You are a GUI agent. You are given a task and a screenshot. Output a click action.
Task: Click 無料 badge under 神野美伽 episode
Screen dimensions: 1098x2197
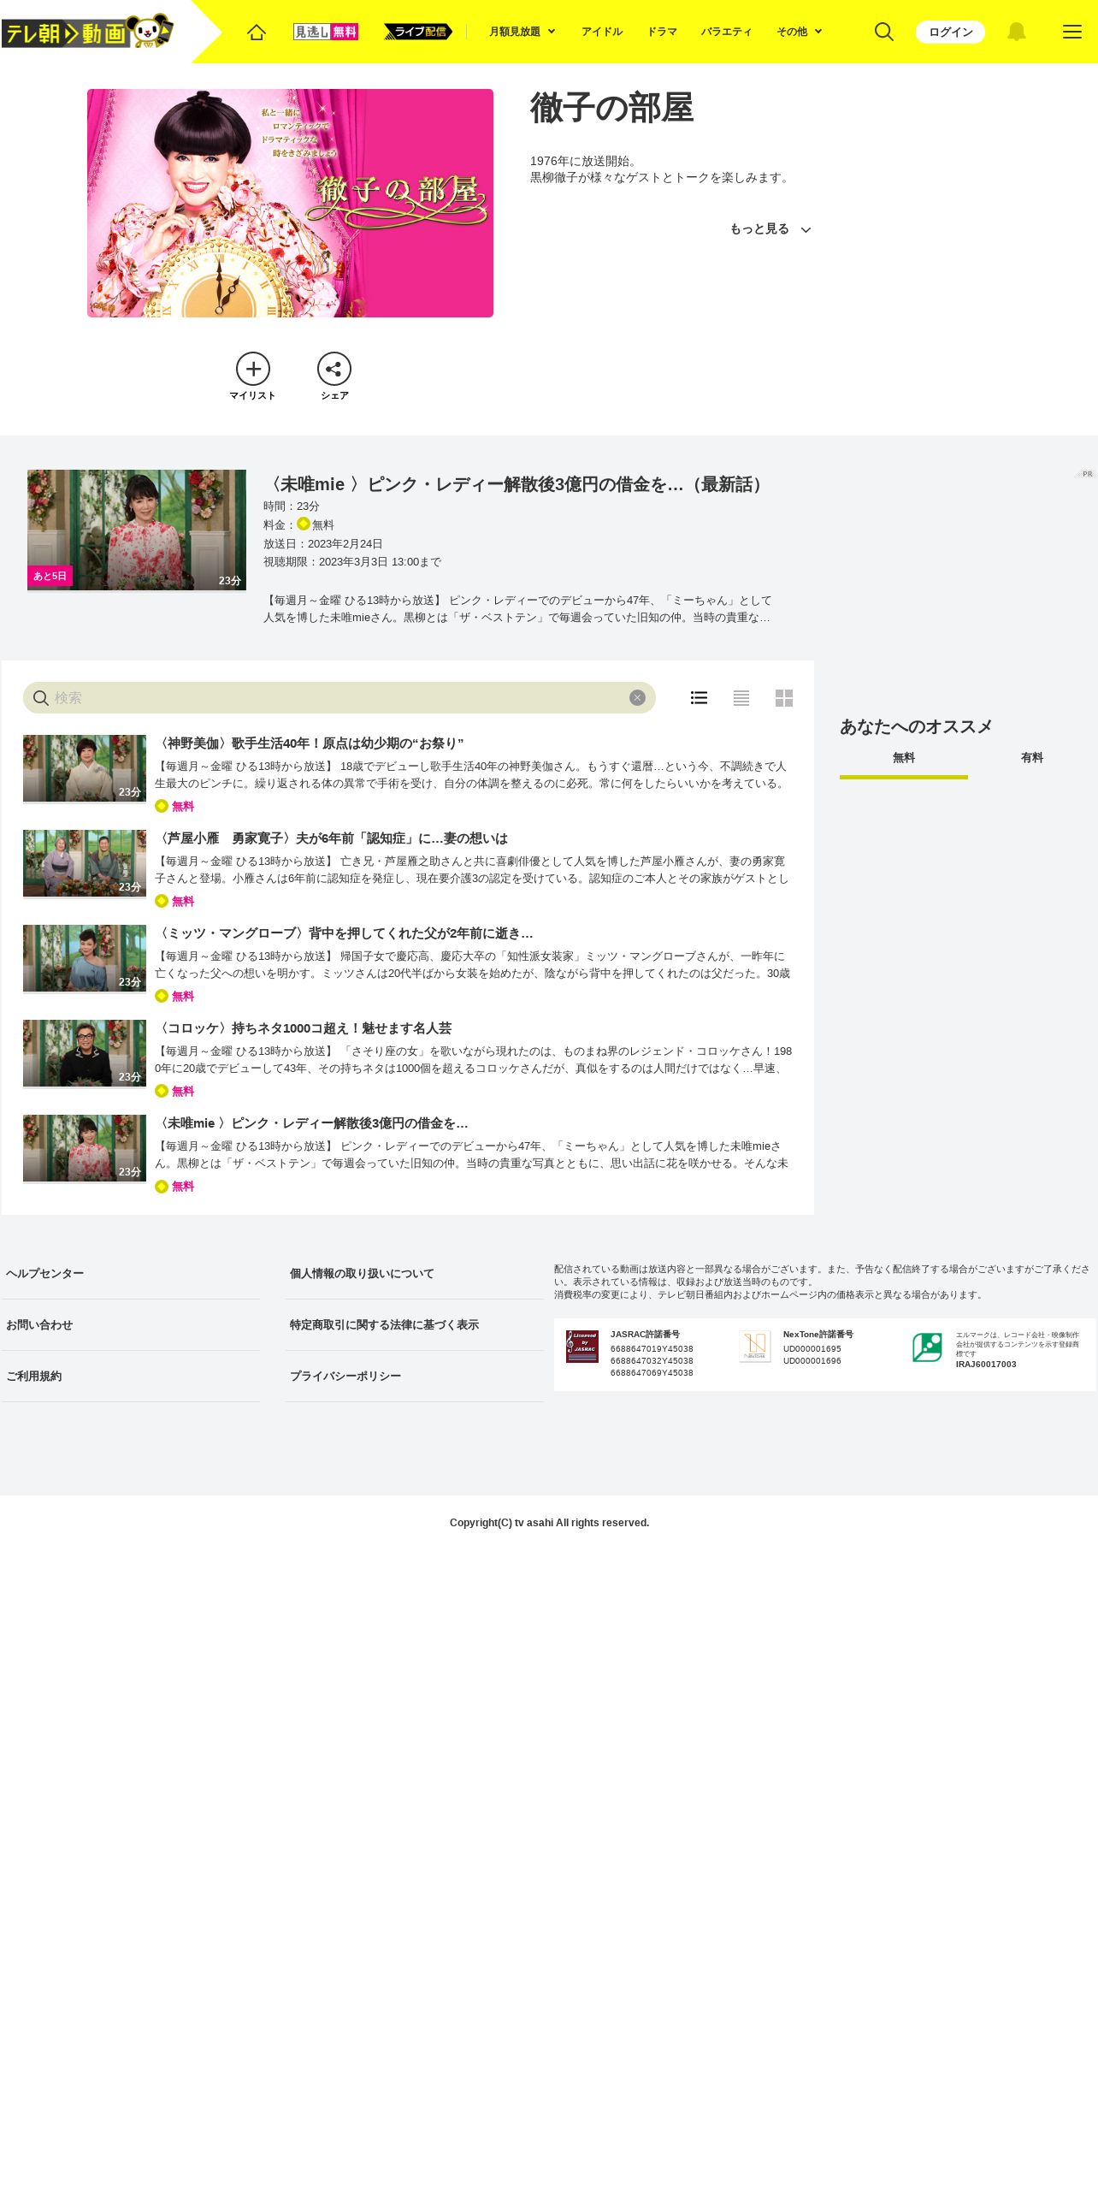click(x=174, y=806)
